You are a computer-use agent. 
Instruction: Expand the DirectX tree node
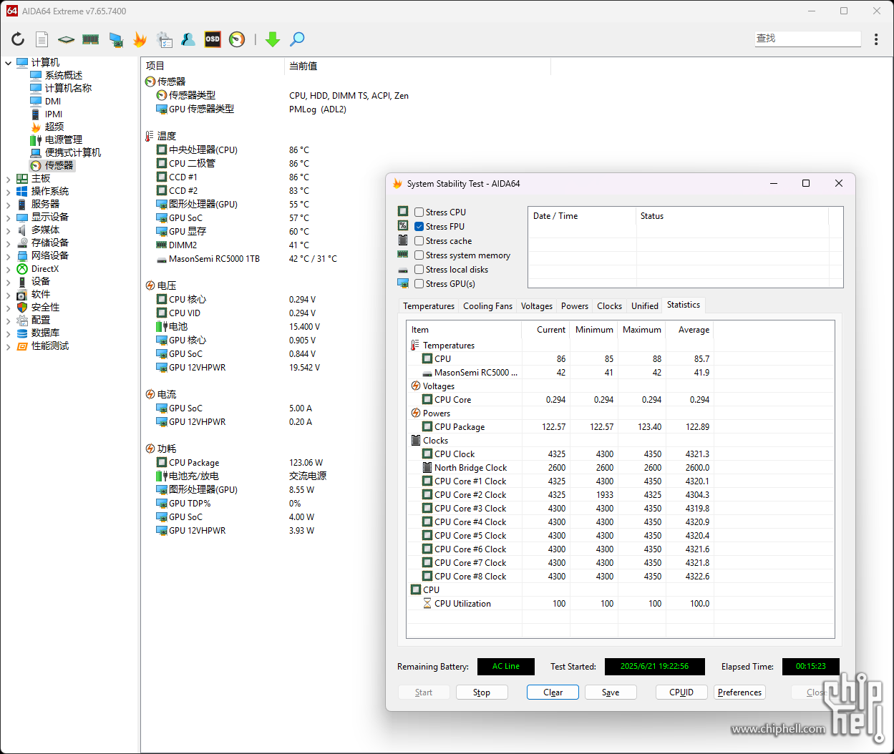coord(9,269)
